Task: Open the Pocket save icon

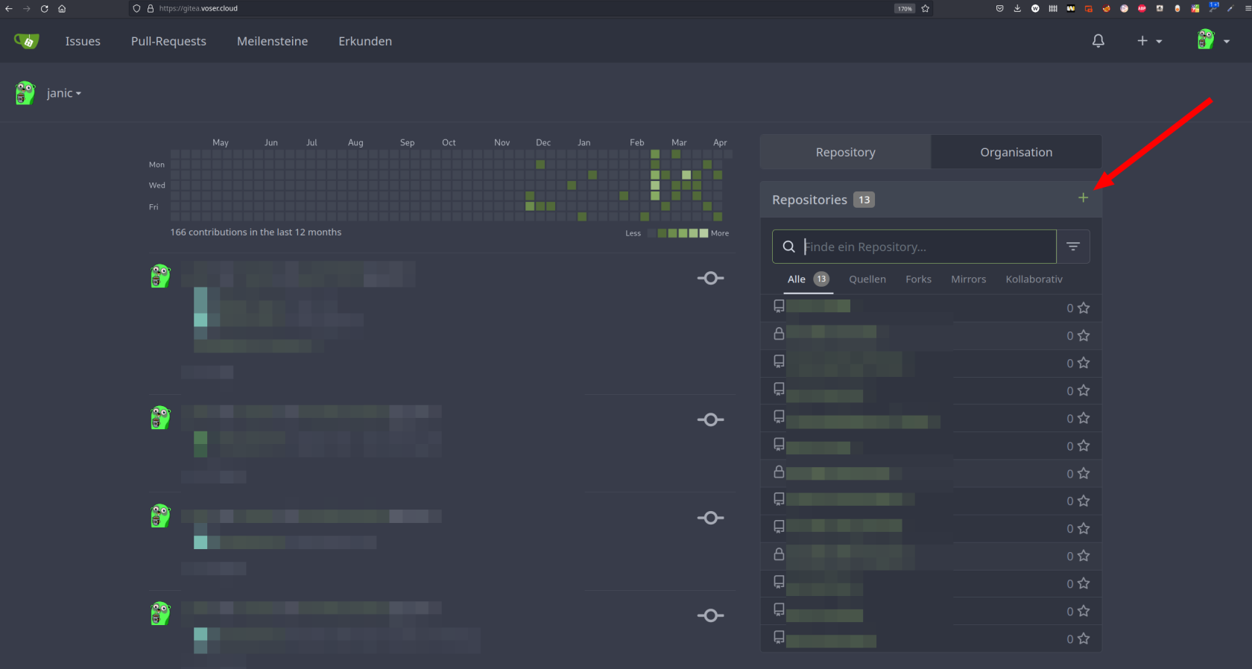Action: tap(1000, 9)
